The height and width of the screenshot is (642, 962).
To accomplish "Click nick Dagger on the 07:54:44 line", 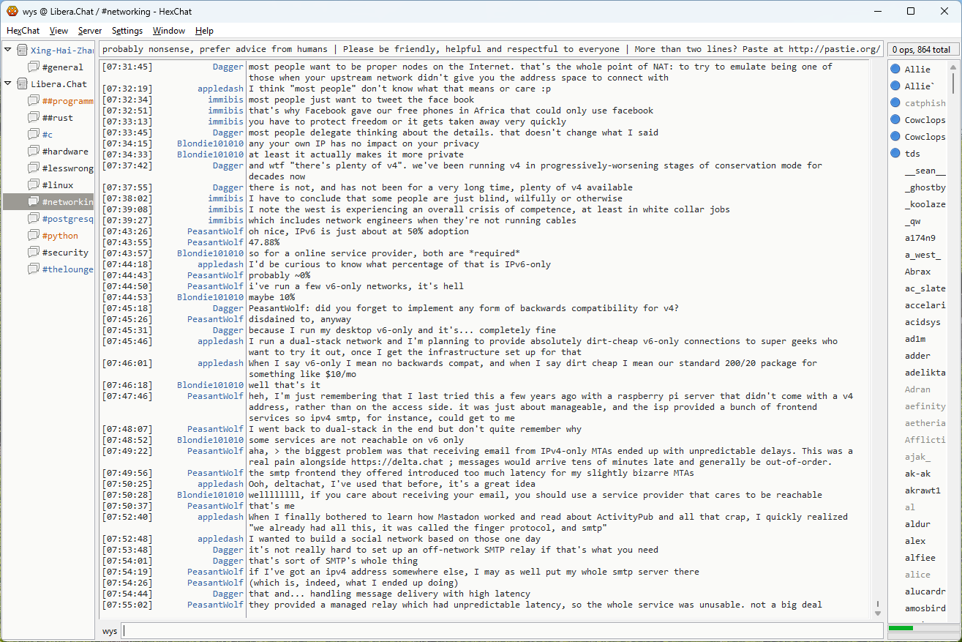I will point(228,594).
